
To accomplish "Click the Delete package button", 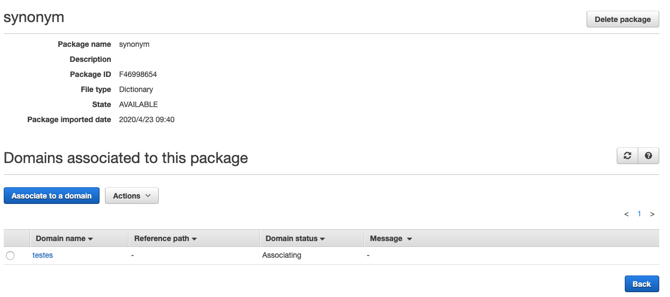I will tap(623, 19).
